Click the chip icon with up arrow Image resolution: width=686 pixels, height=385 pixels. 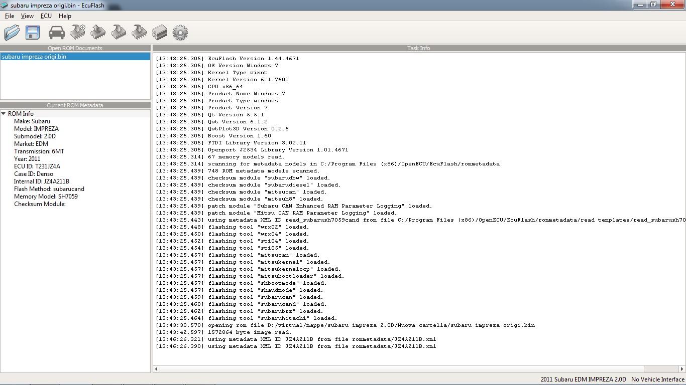pos(98,33)
